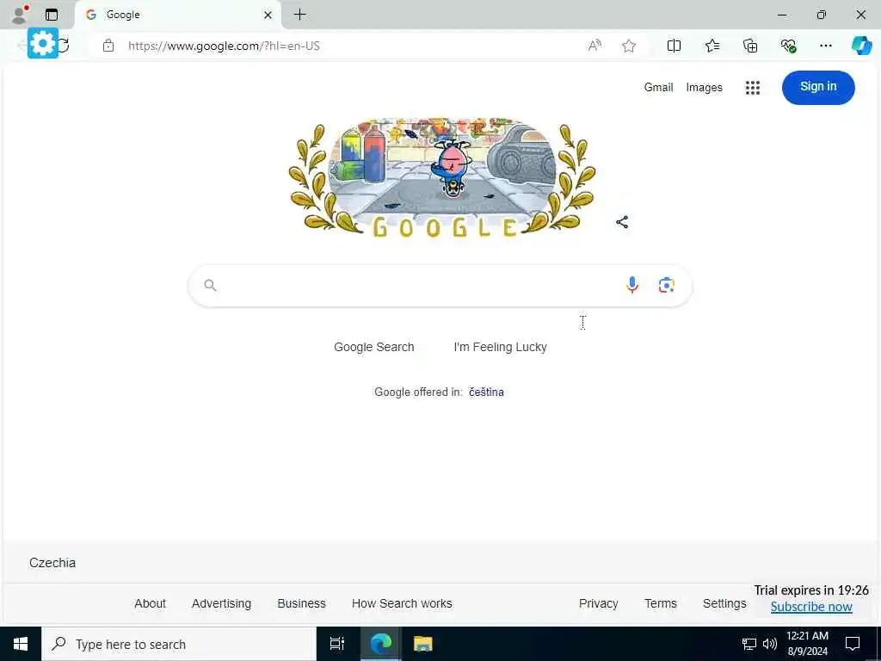881x661 pixels.
Task: Open Read aloud in address bar
Action: coord(595,46)
